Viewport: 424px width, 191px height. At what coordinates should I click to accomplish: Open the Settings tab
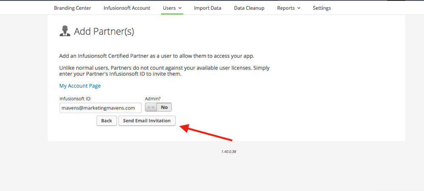coord(322,8)
